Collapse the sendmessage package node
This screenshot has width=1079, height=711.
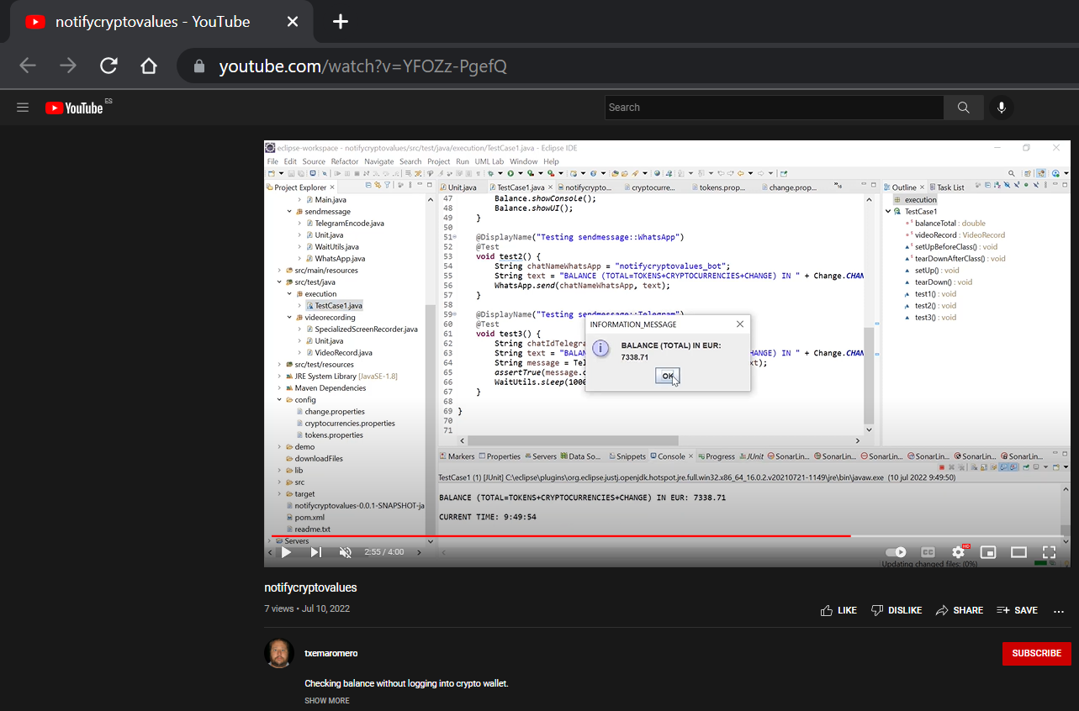click(290, 212)
